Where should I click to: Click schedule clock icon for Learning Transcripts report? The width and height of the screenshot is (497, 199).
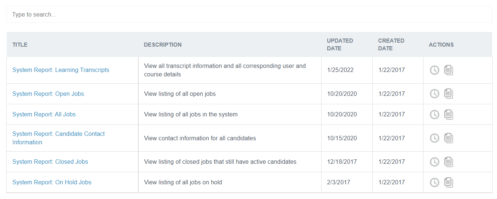coord(434,70)
